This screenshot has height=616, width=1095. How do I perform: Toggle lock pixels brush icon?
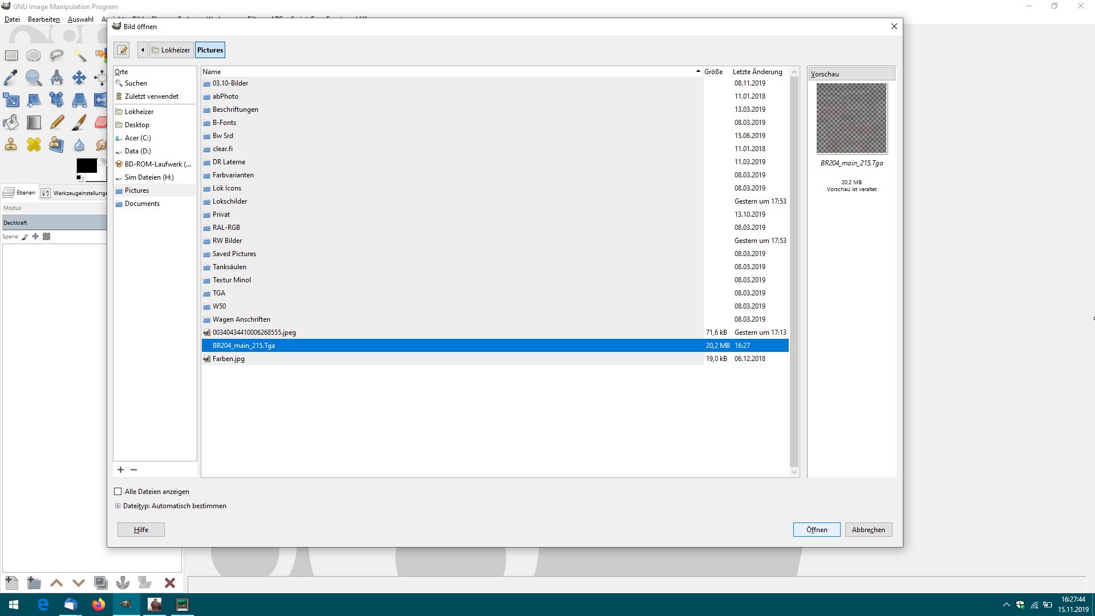point(25,237)
